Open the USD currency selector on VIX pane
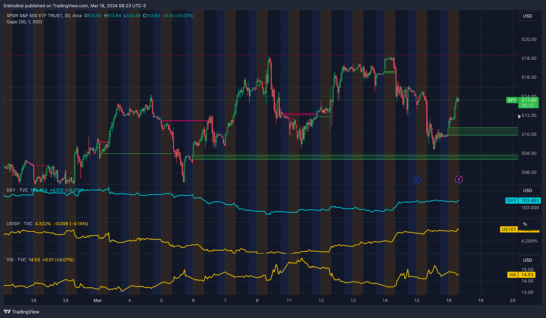This screenshot has width=546, height=318. (x=530, y=260)
